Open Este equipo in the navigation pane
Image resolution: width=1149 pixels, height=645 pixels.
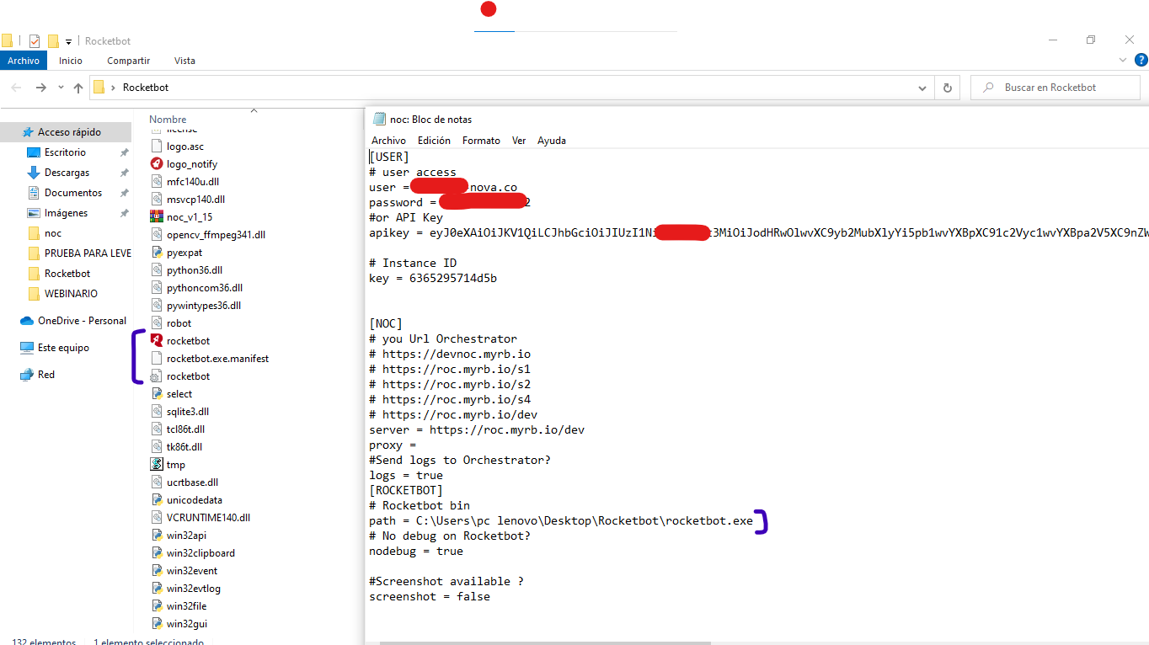(x=63, y=348)
